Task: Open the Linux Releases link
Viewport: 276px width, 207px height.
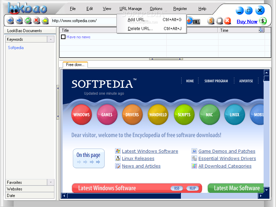Action: tap(138, 159)
